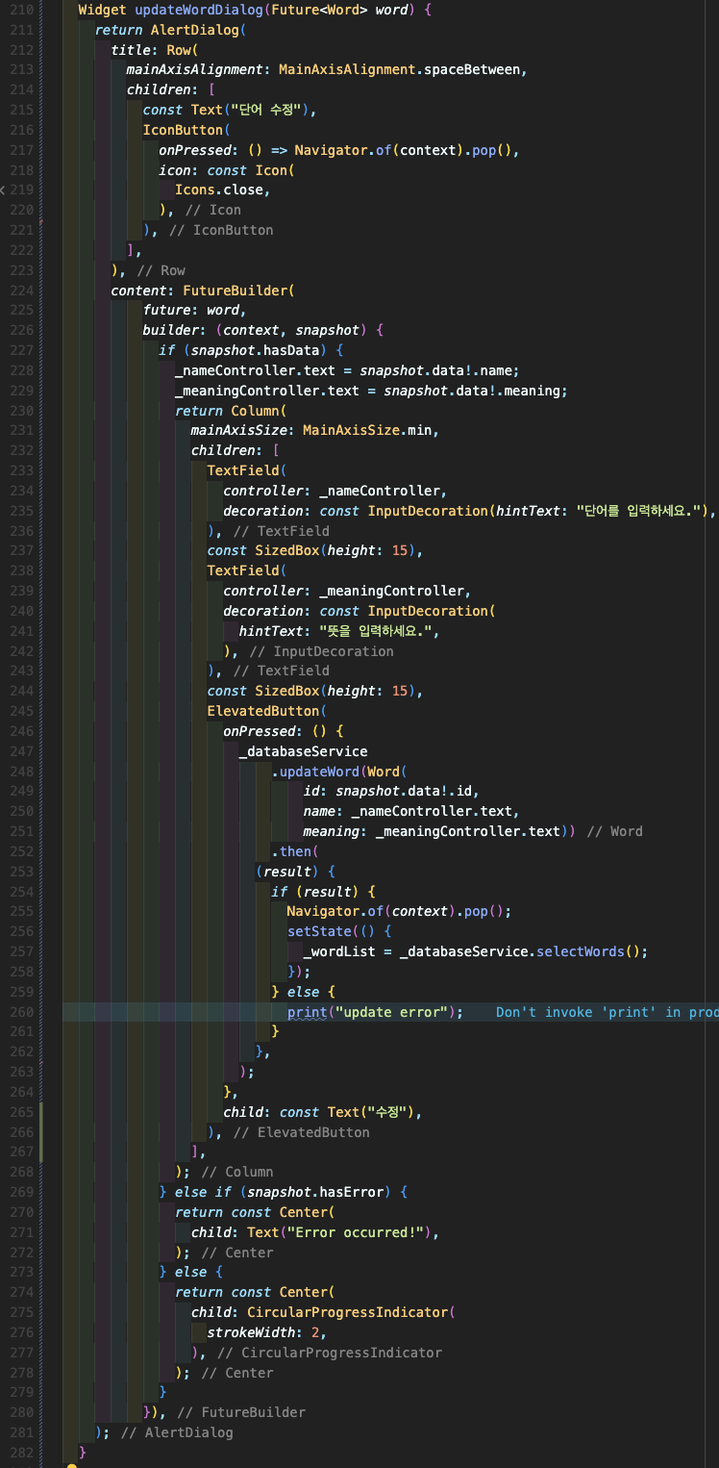This screenshot has height=1468, width=719.
Task: Click 'Column(' on the return line 230
Action: point(259,411)
